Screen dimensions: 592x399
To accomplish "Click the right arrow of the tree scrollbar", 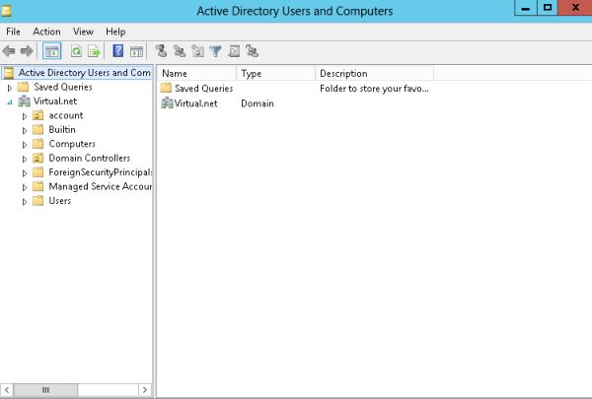I will (x=145, y=390).
